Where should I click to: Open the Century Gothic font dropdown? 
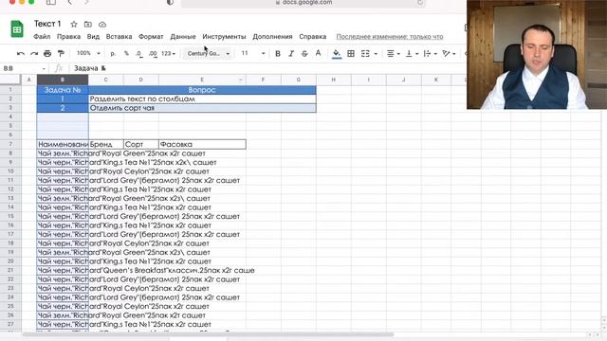pyautogui.click(x=209, y=53)
